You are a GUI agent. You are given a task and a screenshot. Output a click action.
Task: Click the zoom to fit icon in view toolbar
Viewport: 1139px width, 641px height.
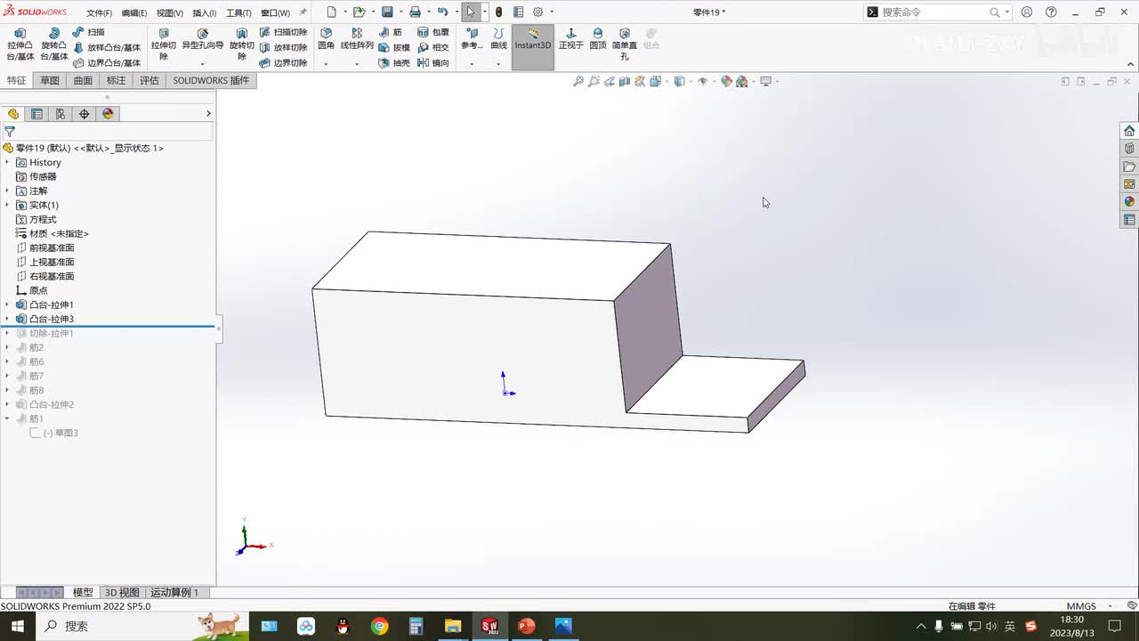point(578,82)
